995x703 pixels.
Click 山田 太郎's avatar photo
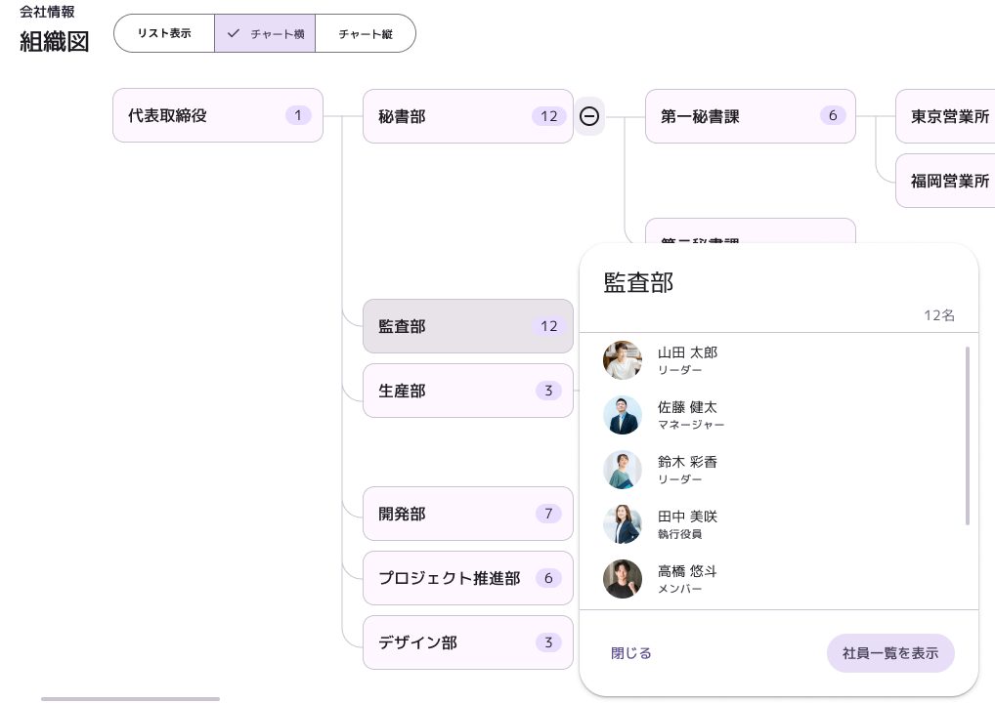point(622,360)
